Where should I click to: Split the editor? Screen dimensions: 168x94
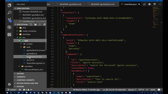155,4
